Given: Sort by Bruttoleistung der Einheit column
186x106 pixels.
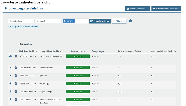Looking at the screenshot, I should pyautogui.click(x=130, y=51).
